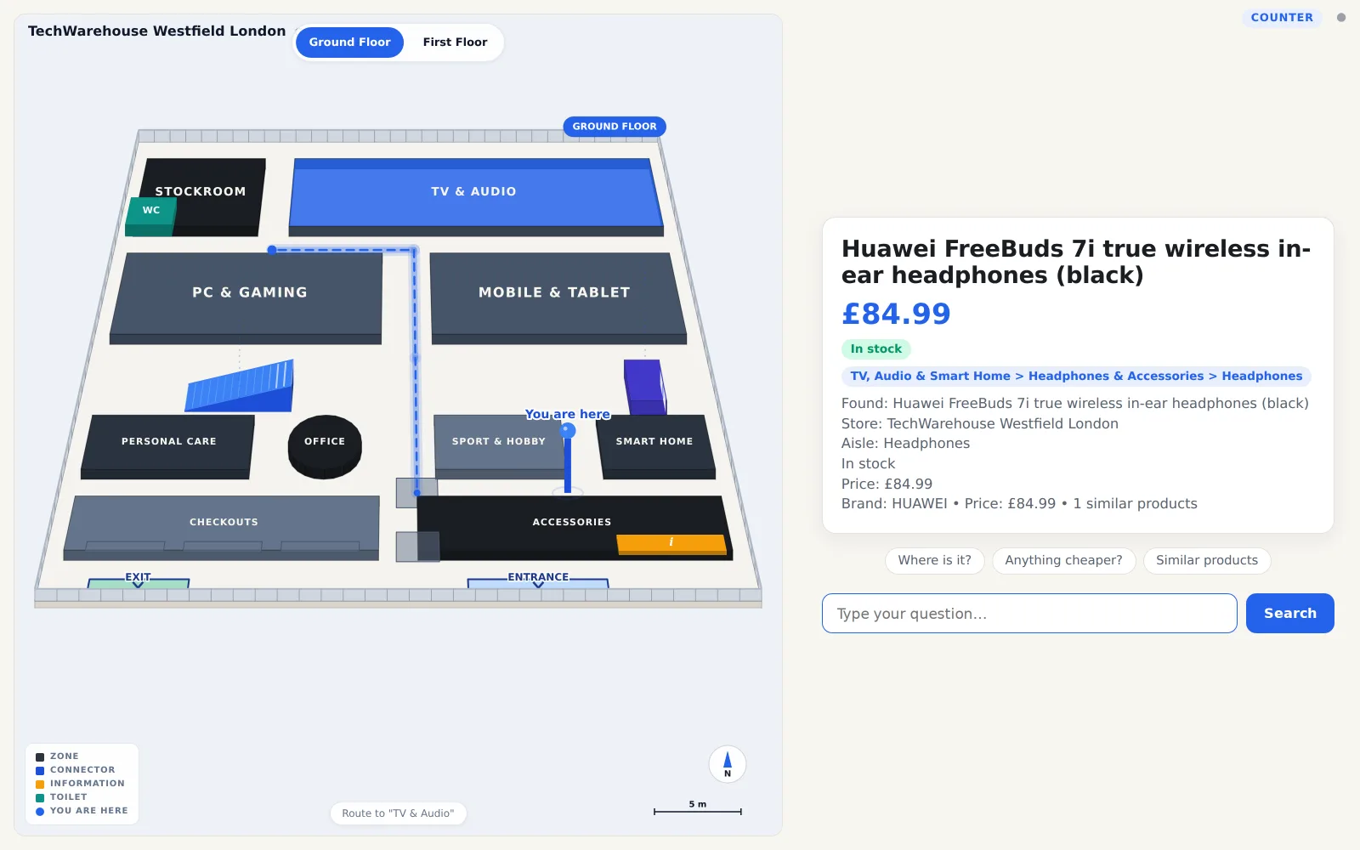The width and height of the screenshot is (1360, 850).
Task: Click the £84.99 price
Action: point(896,314)
